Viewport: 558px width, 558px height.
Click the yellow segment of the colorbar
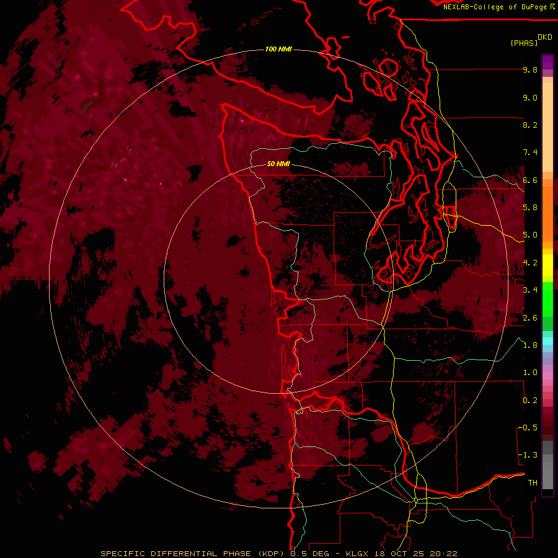[547, 265]
